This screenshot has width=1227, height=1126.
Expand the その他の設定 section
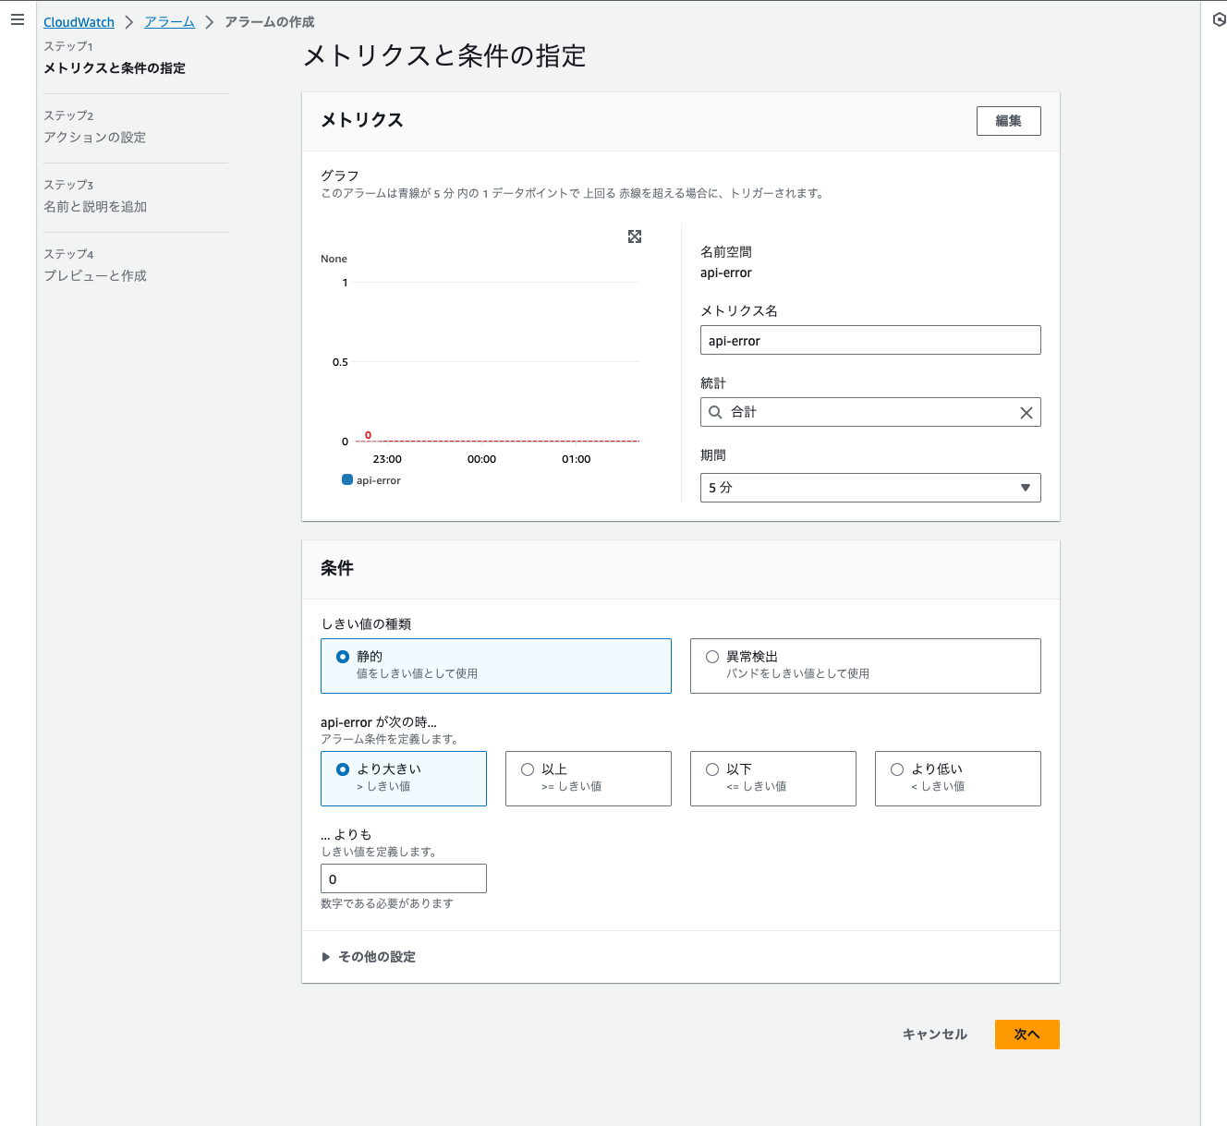[x=369, y=957]
